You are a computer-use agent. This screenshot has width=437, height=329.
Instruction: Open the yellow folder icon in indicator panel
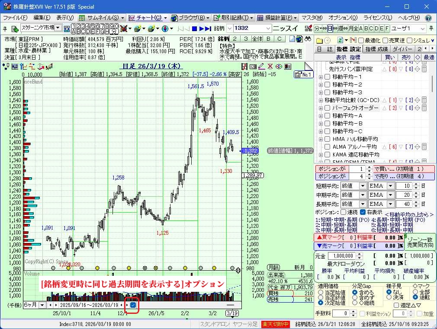pyautogui.click(x=319, y=40)
